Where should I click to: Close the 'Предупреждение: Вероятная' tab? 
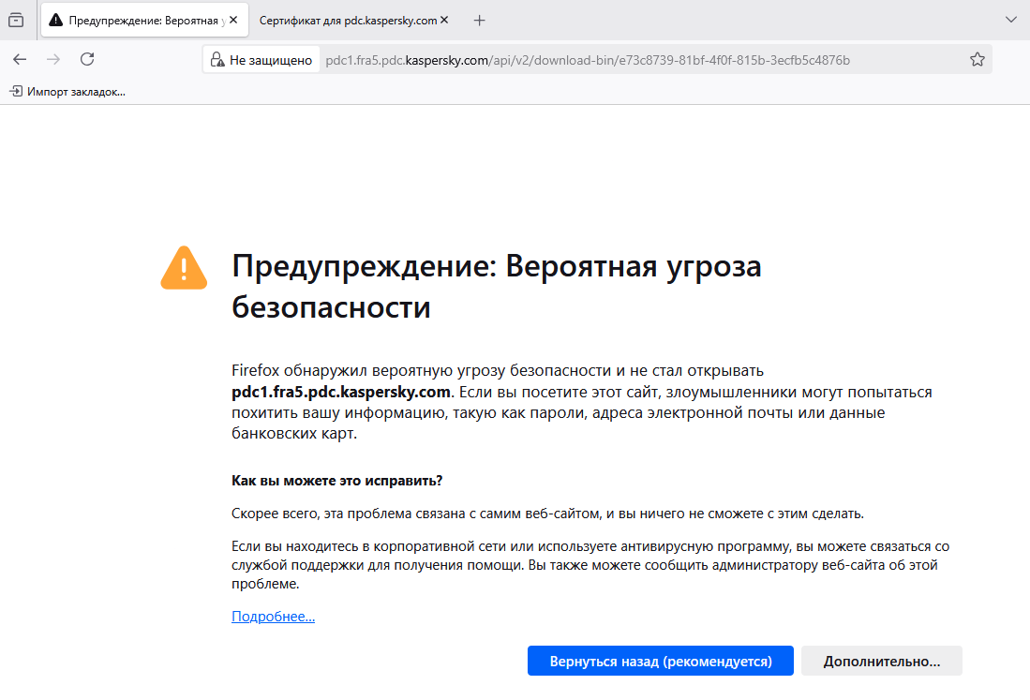(233, 21)
